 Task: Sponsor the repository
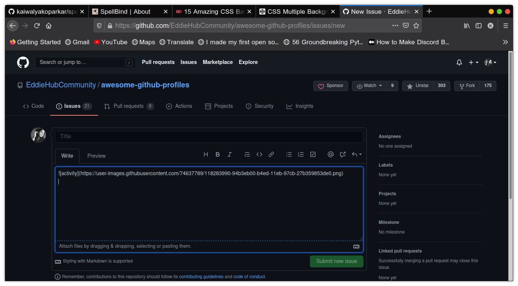click(x=331, y=86)
